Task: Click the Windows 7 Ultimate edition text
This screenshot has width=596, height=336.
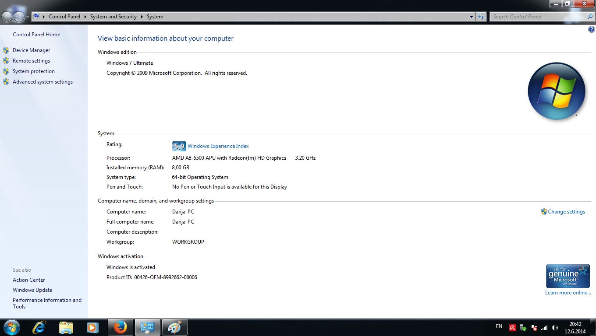Action: pyautogui.click(x=130, y=63)
